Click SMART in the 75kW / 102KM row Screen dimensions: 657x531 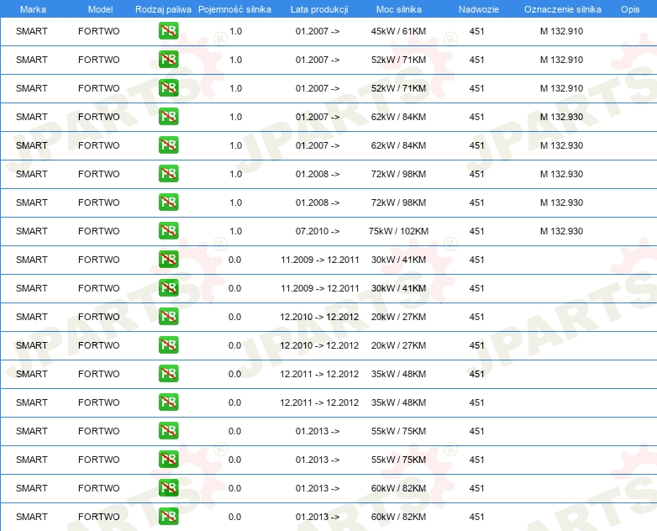(31, 231)
